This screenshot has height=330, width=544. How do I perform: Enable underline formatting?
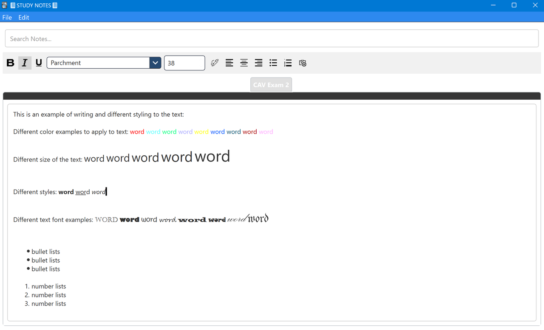tap(39, 62)
